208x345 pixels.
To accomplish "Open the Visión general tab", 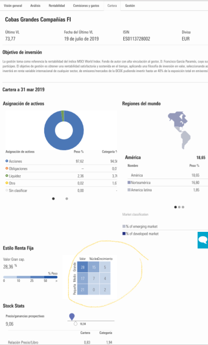I will click(13, 6).
